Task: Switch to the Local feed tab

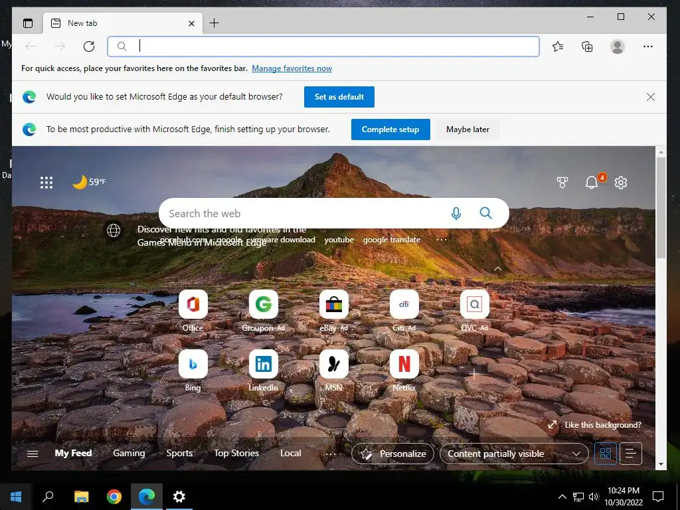Action: (x=291, y=453)
